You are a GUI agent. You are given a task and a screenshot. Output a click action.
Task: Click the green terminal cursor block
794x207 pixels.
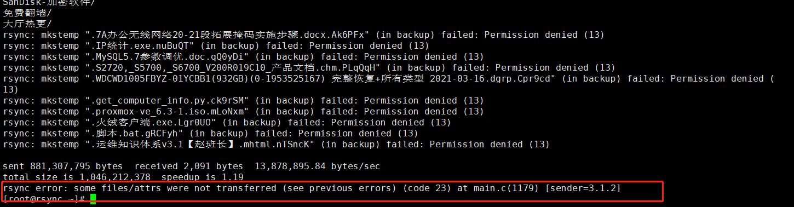click(93, 199)
